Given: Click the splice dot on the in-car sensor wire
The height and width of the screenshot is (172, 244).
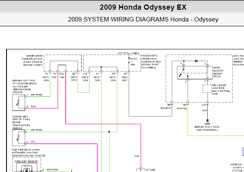Looking at the screenshot, I should (109, 132).
